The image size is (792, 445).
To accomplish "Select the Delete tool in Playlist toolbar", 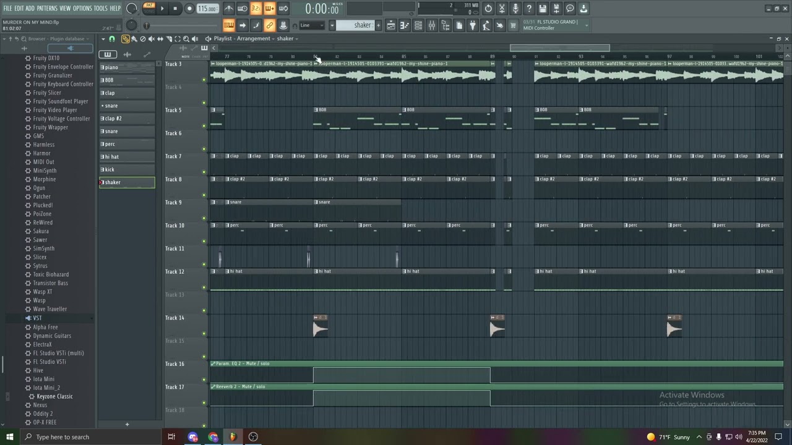I will pos(143,39).
